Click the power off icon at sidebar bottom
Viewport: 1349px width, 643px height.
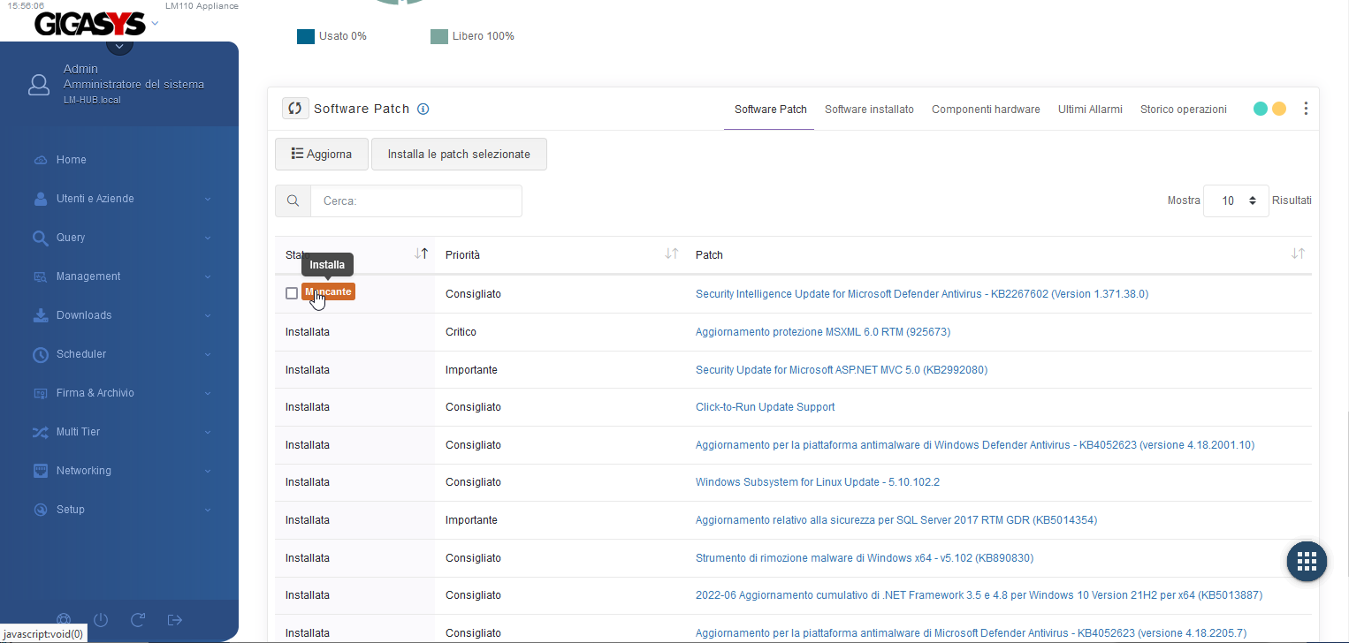100,620
